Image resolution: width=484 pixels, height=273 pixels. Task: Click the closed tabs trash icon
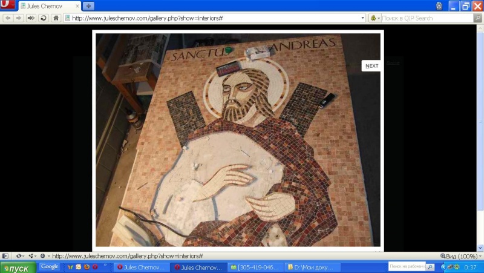[x=439, y=6]
